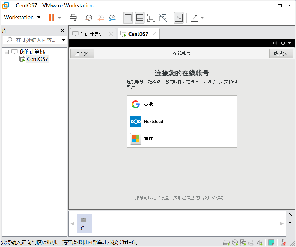
Task: Expand the power options dropdown arrow
Action: point(59,18)
